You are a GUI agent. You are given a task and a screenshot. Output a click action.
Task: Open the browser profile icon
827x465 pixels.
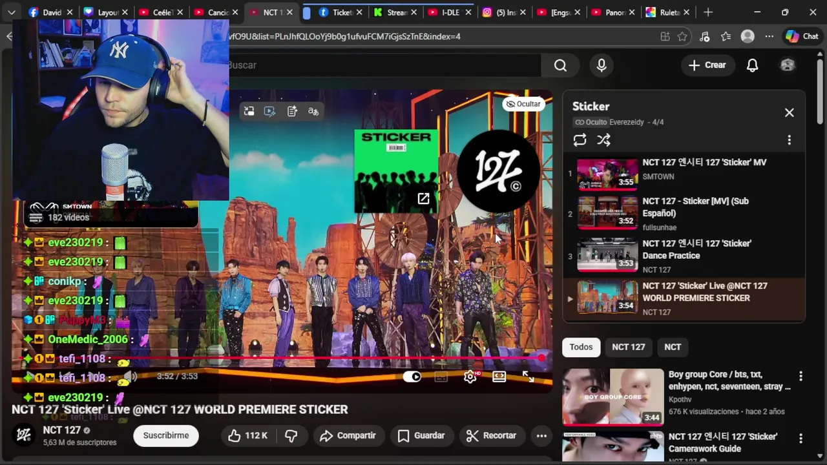tap(748, 37)
